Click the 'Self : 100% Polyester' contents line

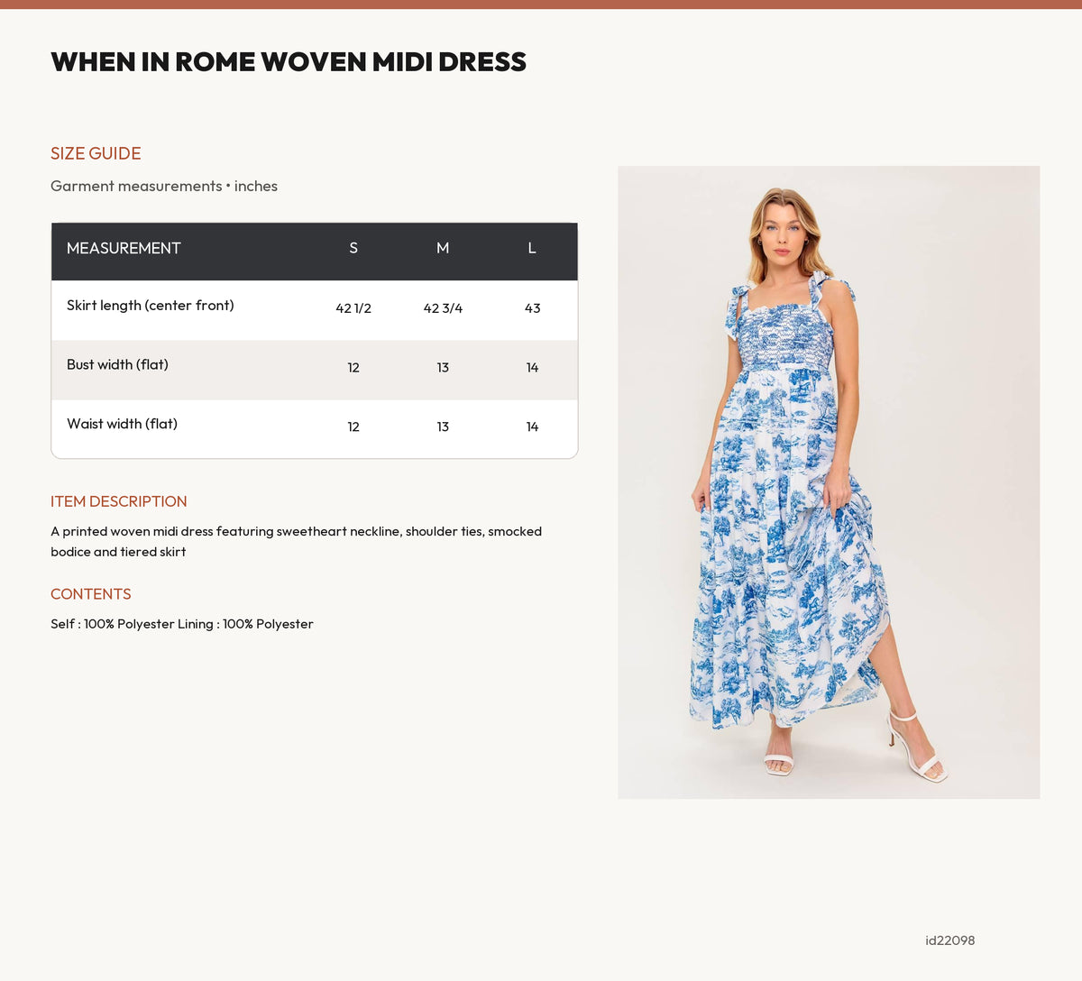[x=182, y=624]
